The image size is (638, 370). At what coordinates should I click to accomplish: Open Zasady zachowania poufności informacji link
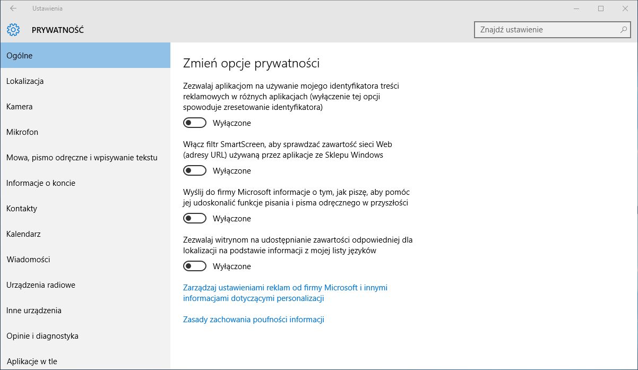click(253, 320)
